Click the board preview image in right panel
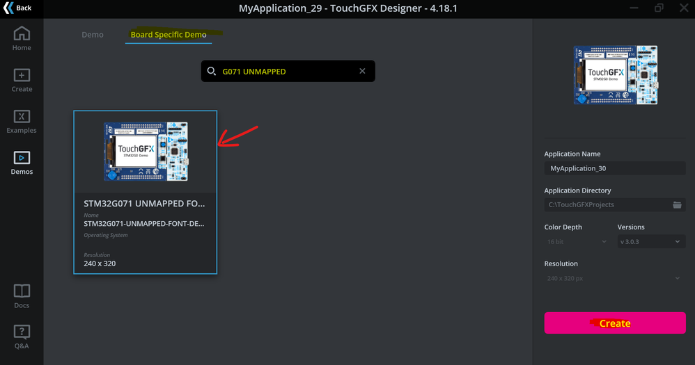 (x=615, y=75)
